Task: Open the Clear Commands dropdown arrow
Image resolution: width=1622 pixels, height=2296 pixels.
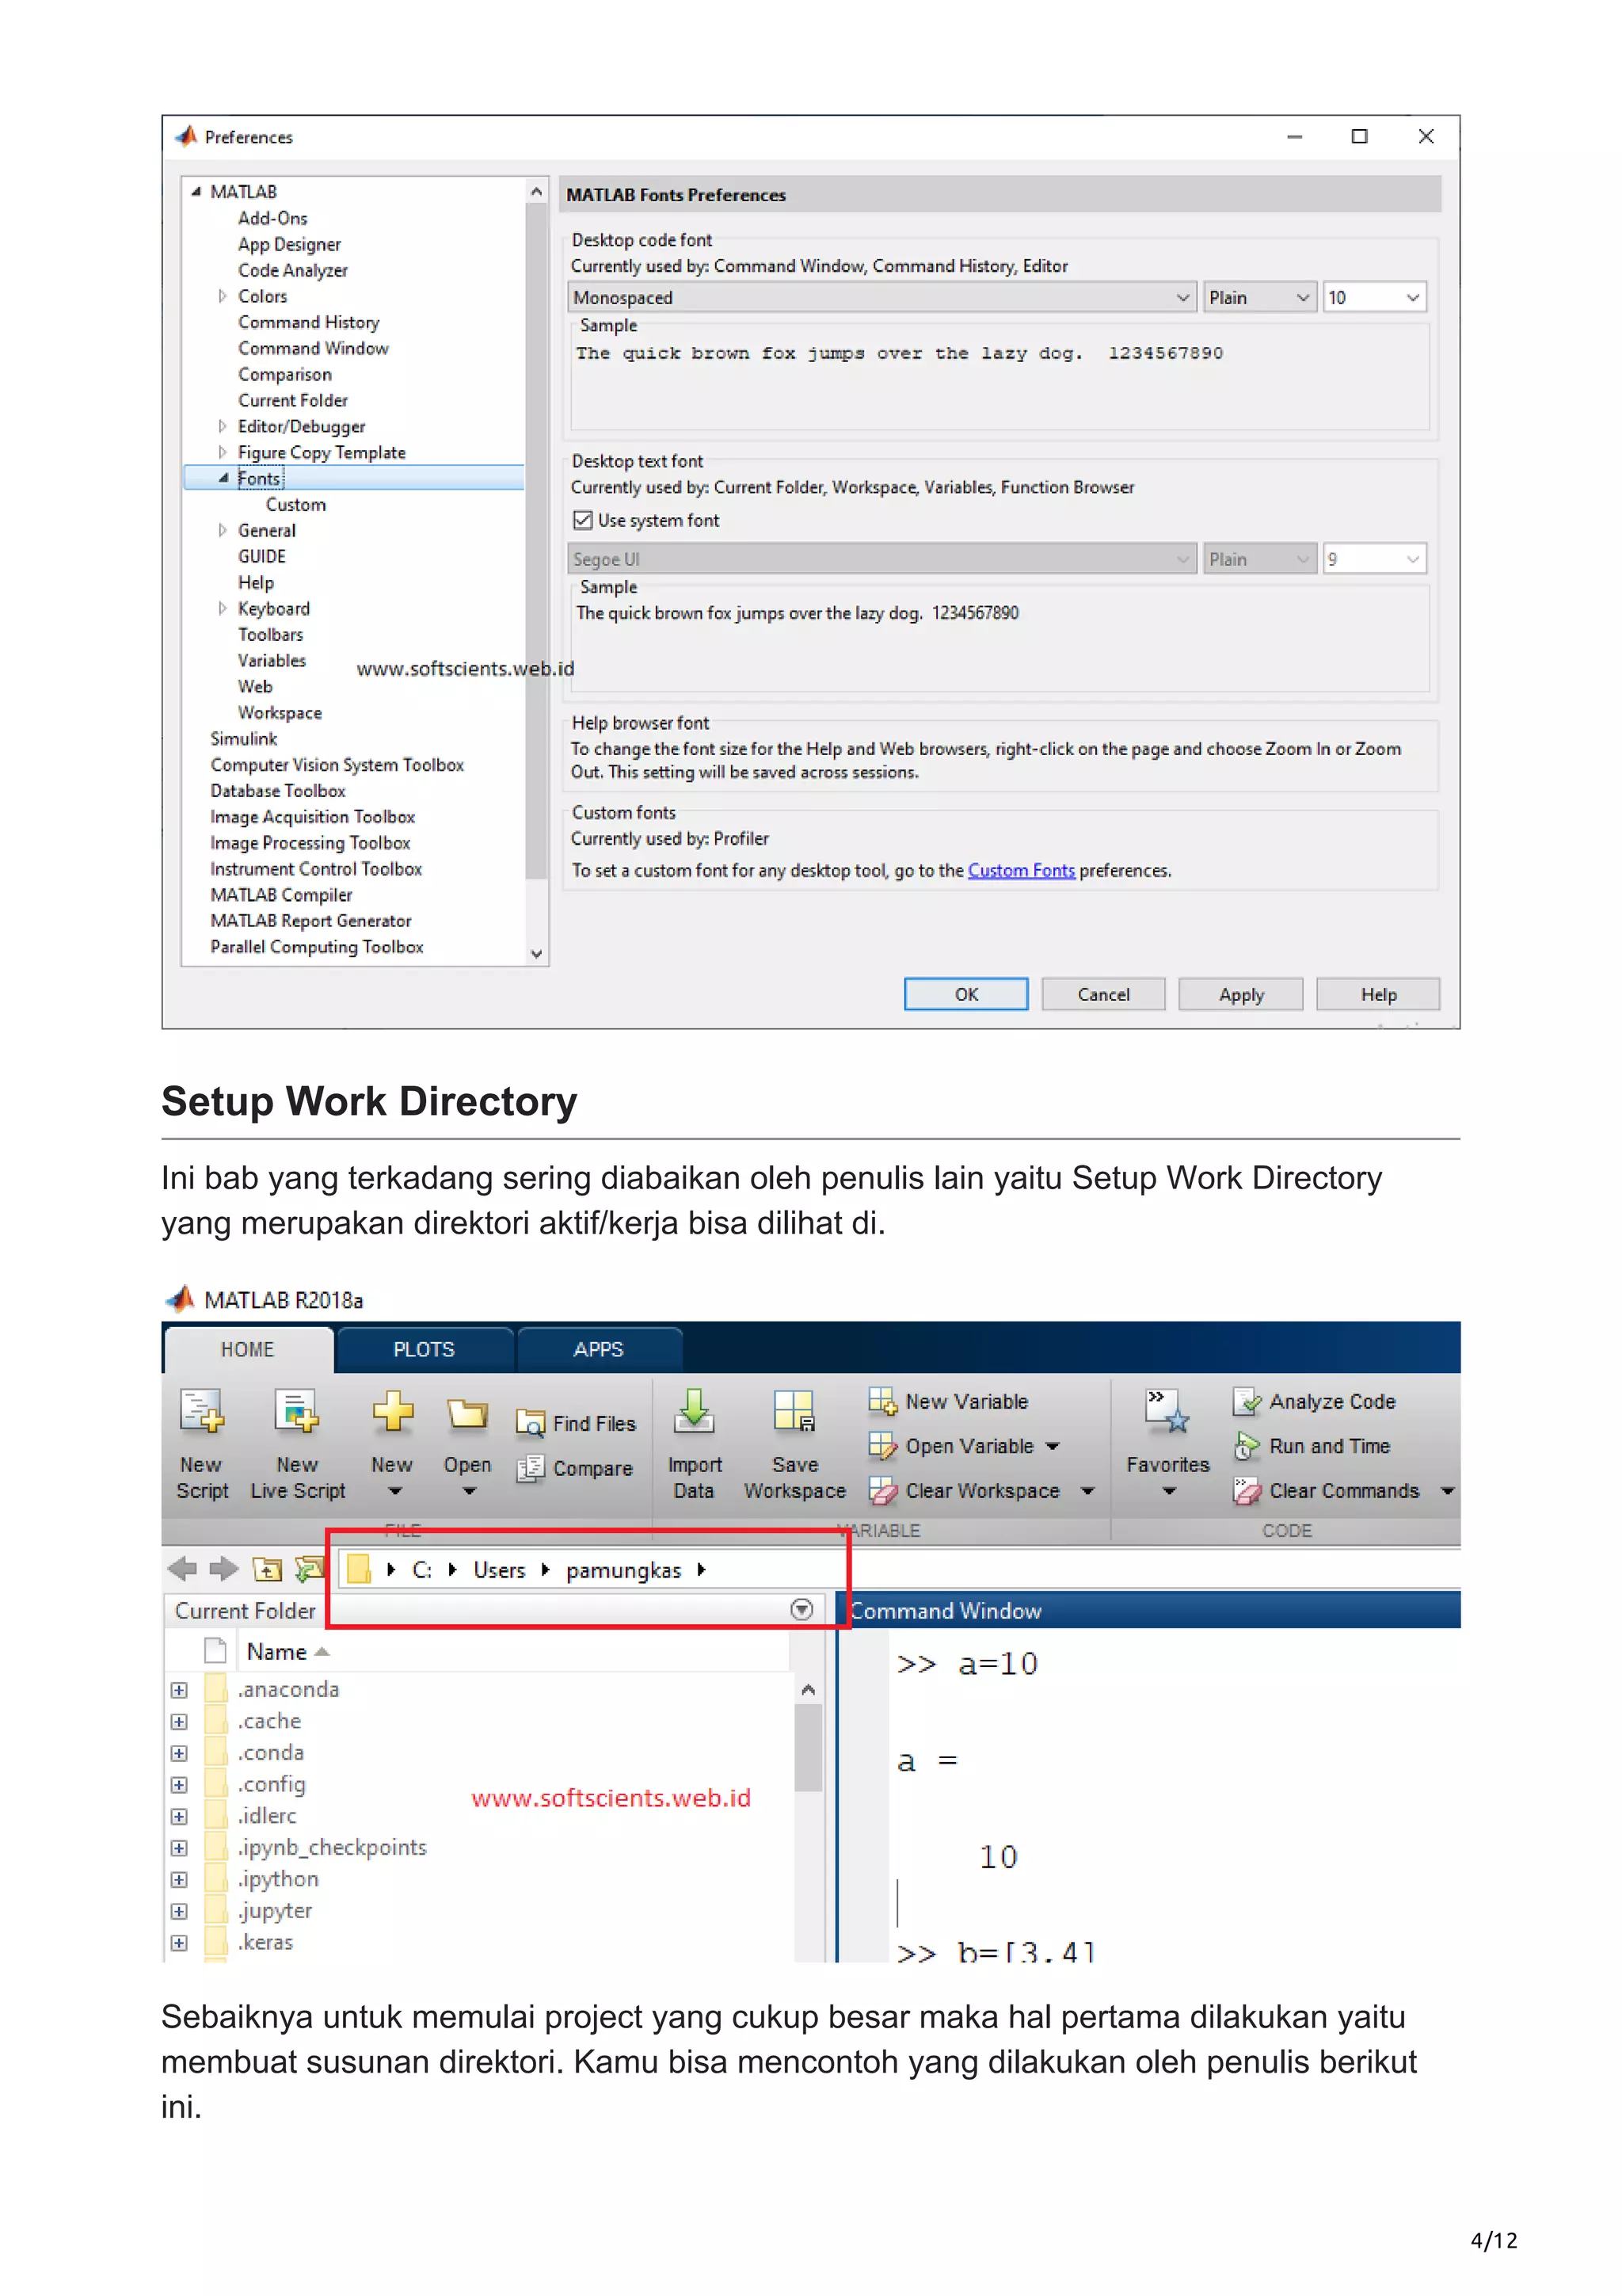Action: (1446, 1491)
